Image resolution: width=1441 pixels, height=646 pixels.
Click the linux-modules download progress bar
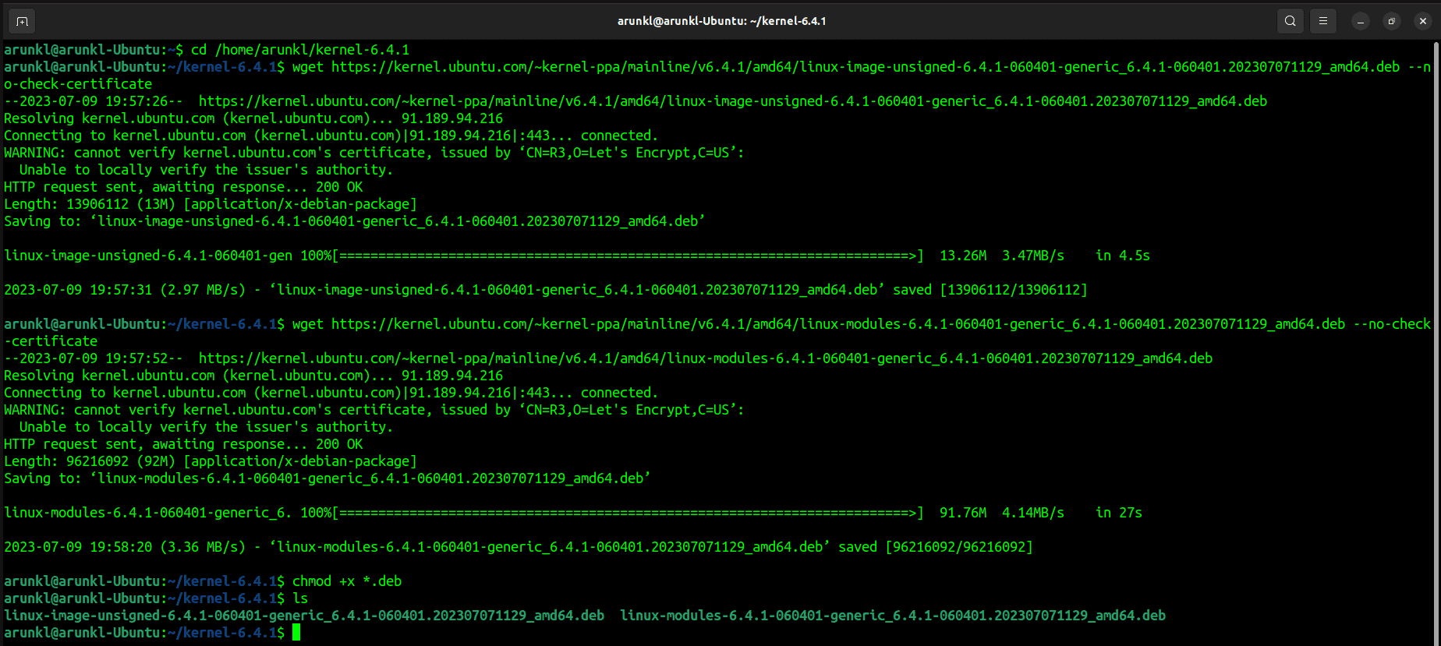point(628,513)
